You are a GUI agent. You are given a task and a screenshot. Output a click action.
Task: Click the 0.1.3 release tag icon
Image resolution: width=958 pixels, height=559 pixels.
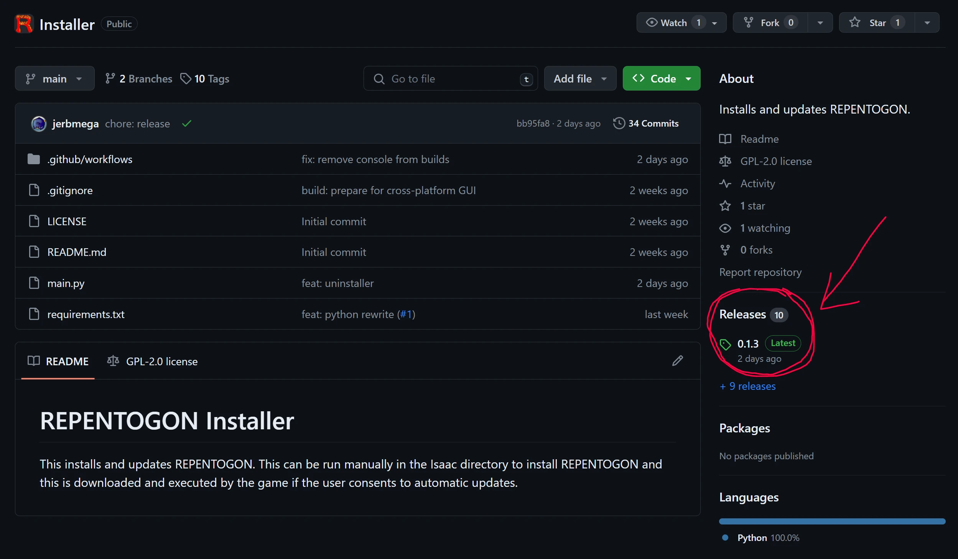pos(725,344)
